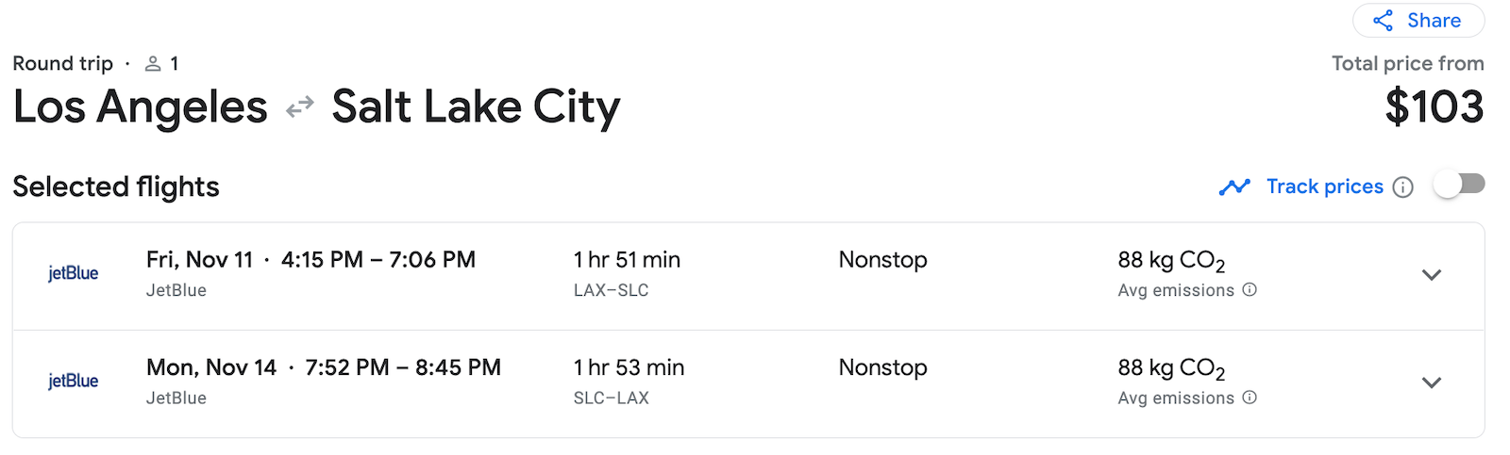The height and width of the screenshot is (455, 1510).
Task: Click the JetBlue logo on the outbound flight
Action: pyautogui.click(x=74, y=274)
